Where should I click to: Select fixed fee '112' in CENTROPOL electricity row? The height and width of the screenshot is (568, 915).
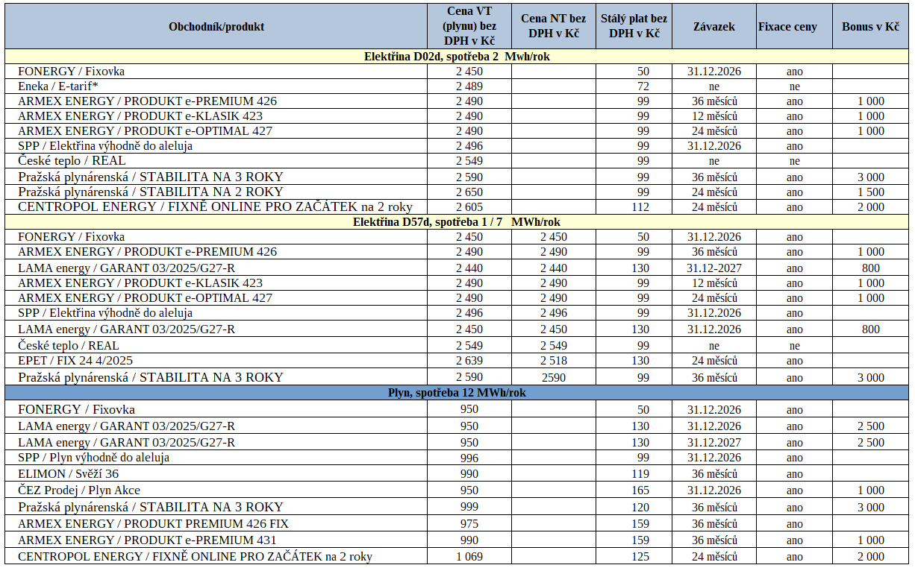pyautogui.click(x=640, y=207)
